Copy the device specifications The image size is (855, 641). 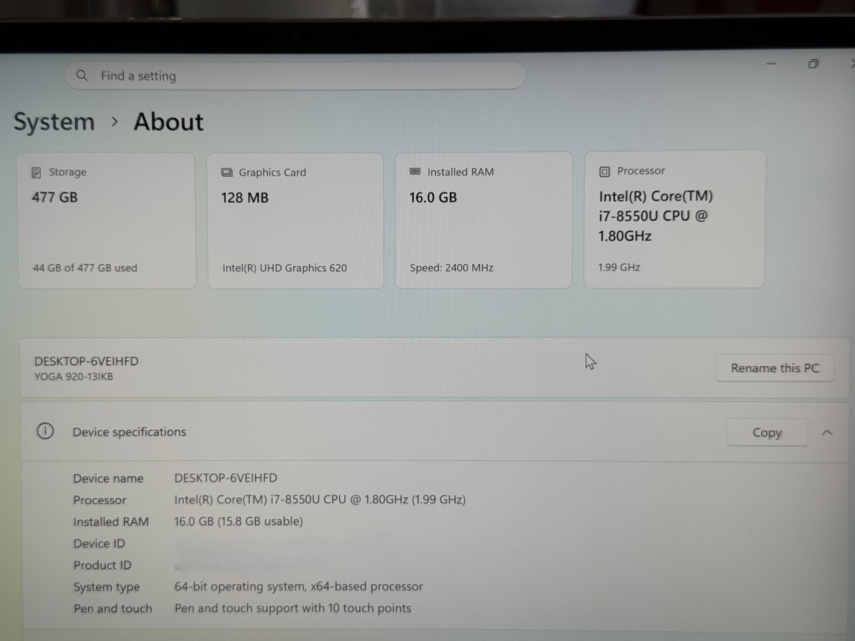(x=766, y=432)
